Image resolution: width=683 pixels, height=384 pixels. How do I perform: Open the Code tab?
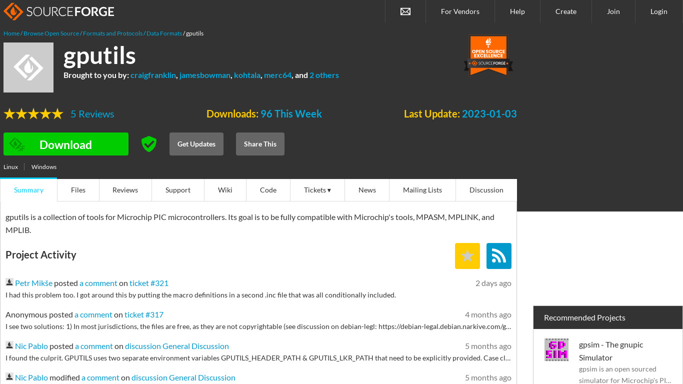pyautogui.click(x=268, y=190)
